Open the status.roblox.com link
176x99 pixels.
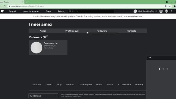pos(133,16)
